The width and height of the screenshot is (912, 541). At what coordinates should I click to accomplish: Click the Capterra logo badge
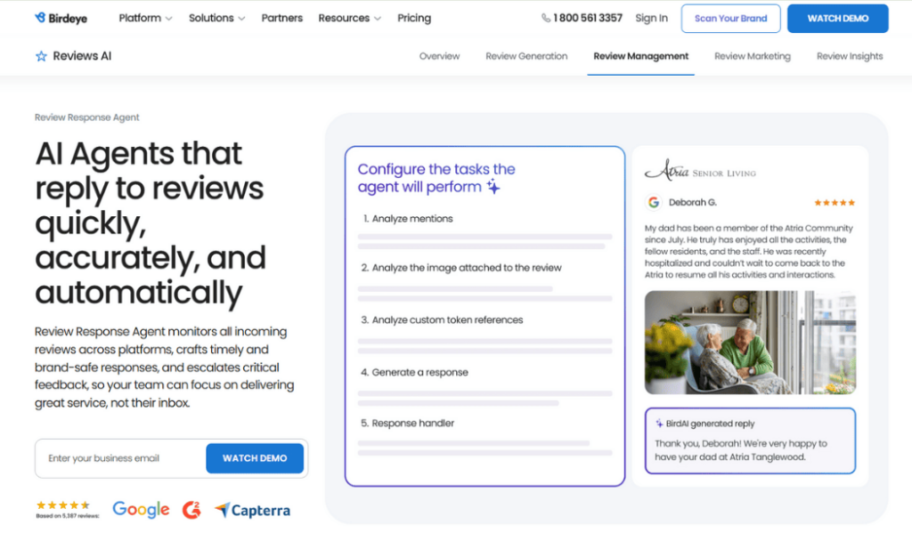tap(252, 510)
